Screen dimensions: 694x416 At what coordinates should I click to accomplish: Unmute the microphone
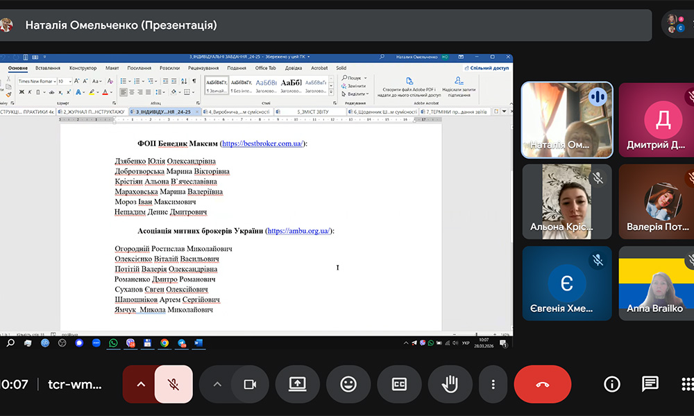click(x=173, y=384)
